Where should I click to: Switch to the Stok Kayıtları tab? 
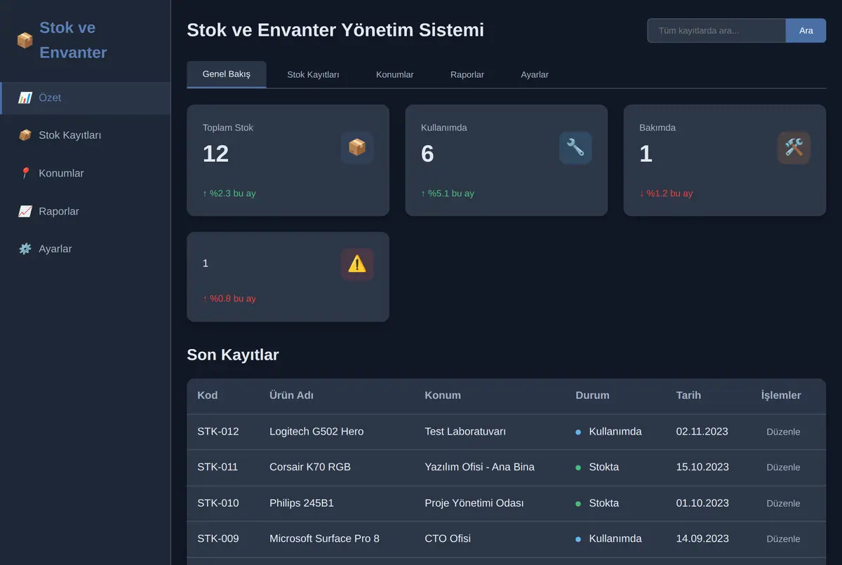(x=313, y=74)
